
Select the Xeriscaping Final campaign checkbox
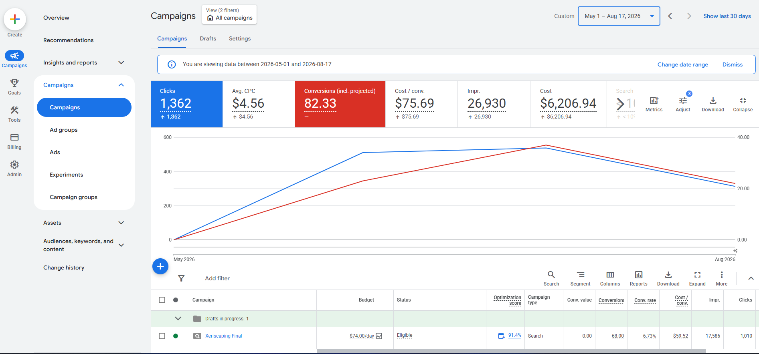(x=162, y=336)
